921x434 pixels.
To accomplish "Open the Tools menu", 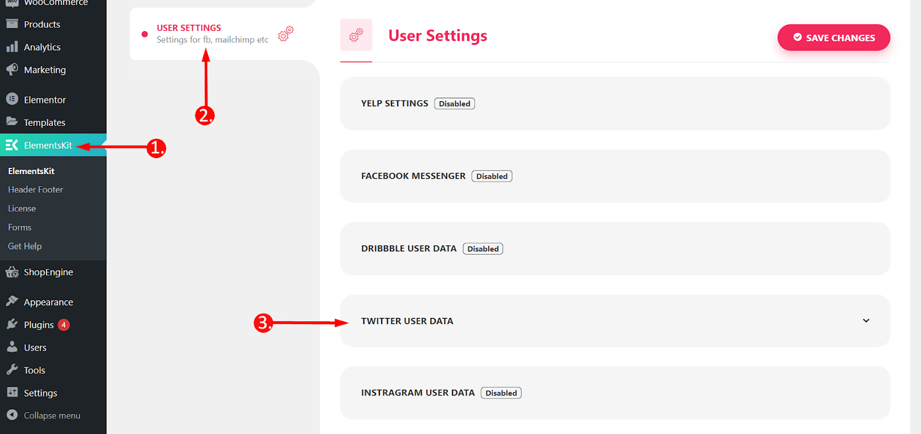I will tap(53, 370).
